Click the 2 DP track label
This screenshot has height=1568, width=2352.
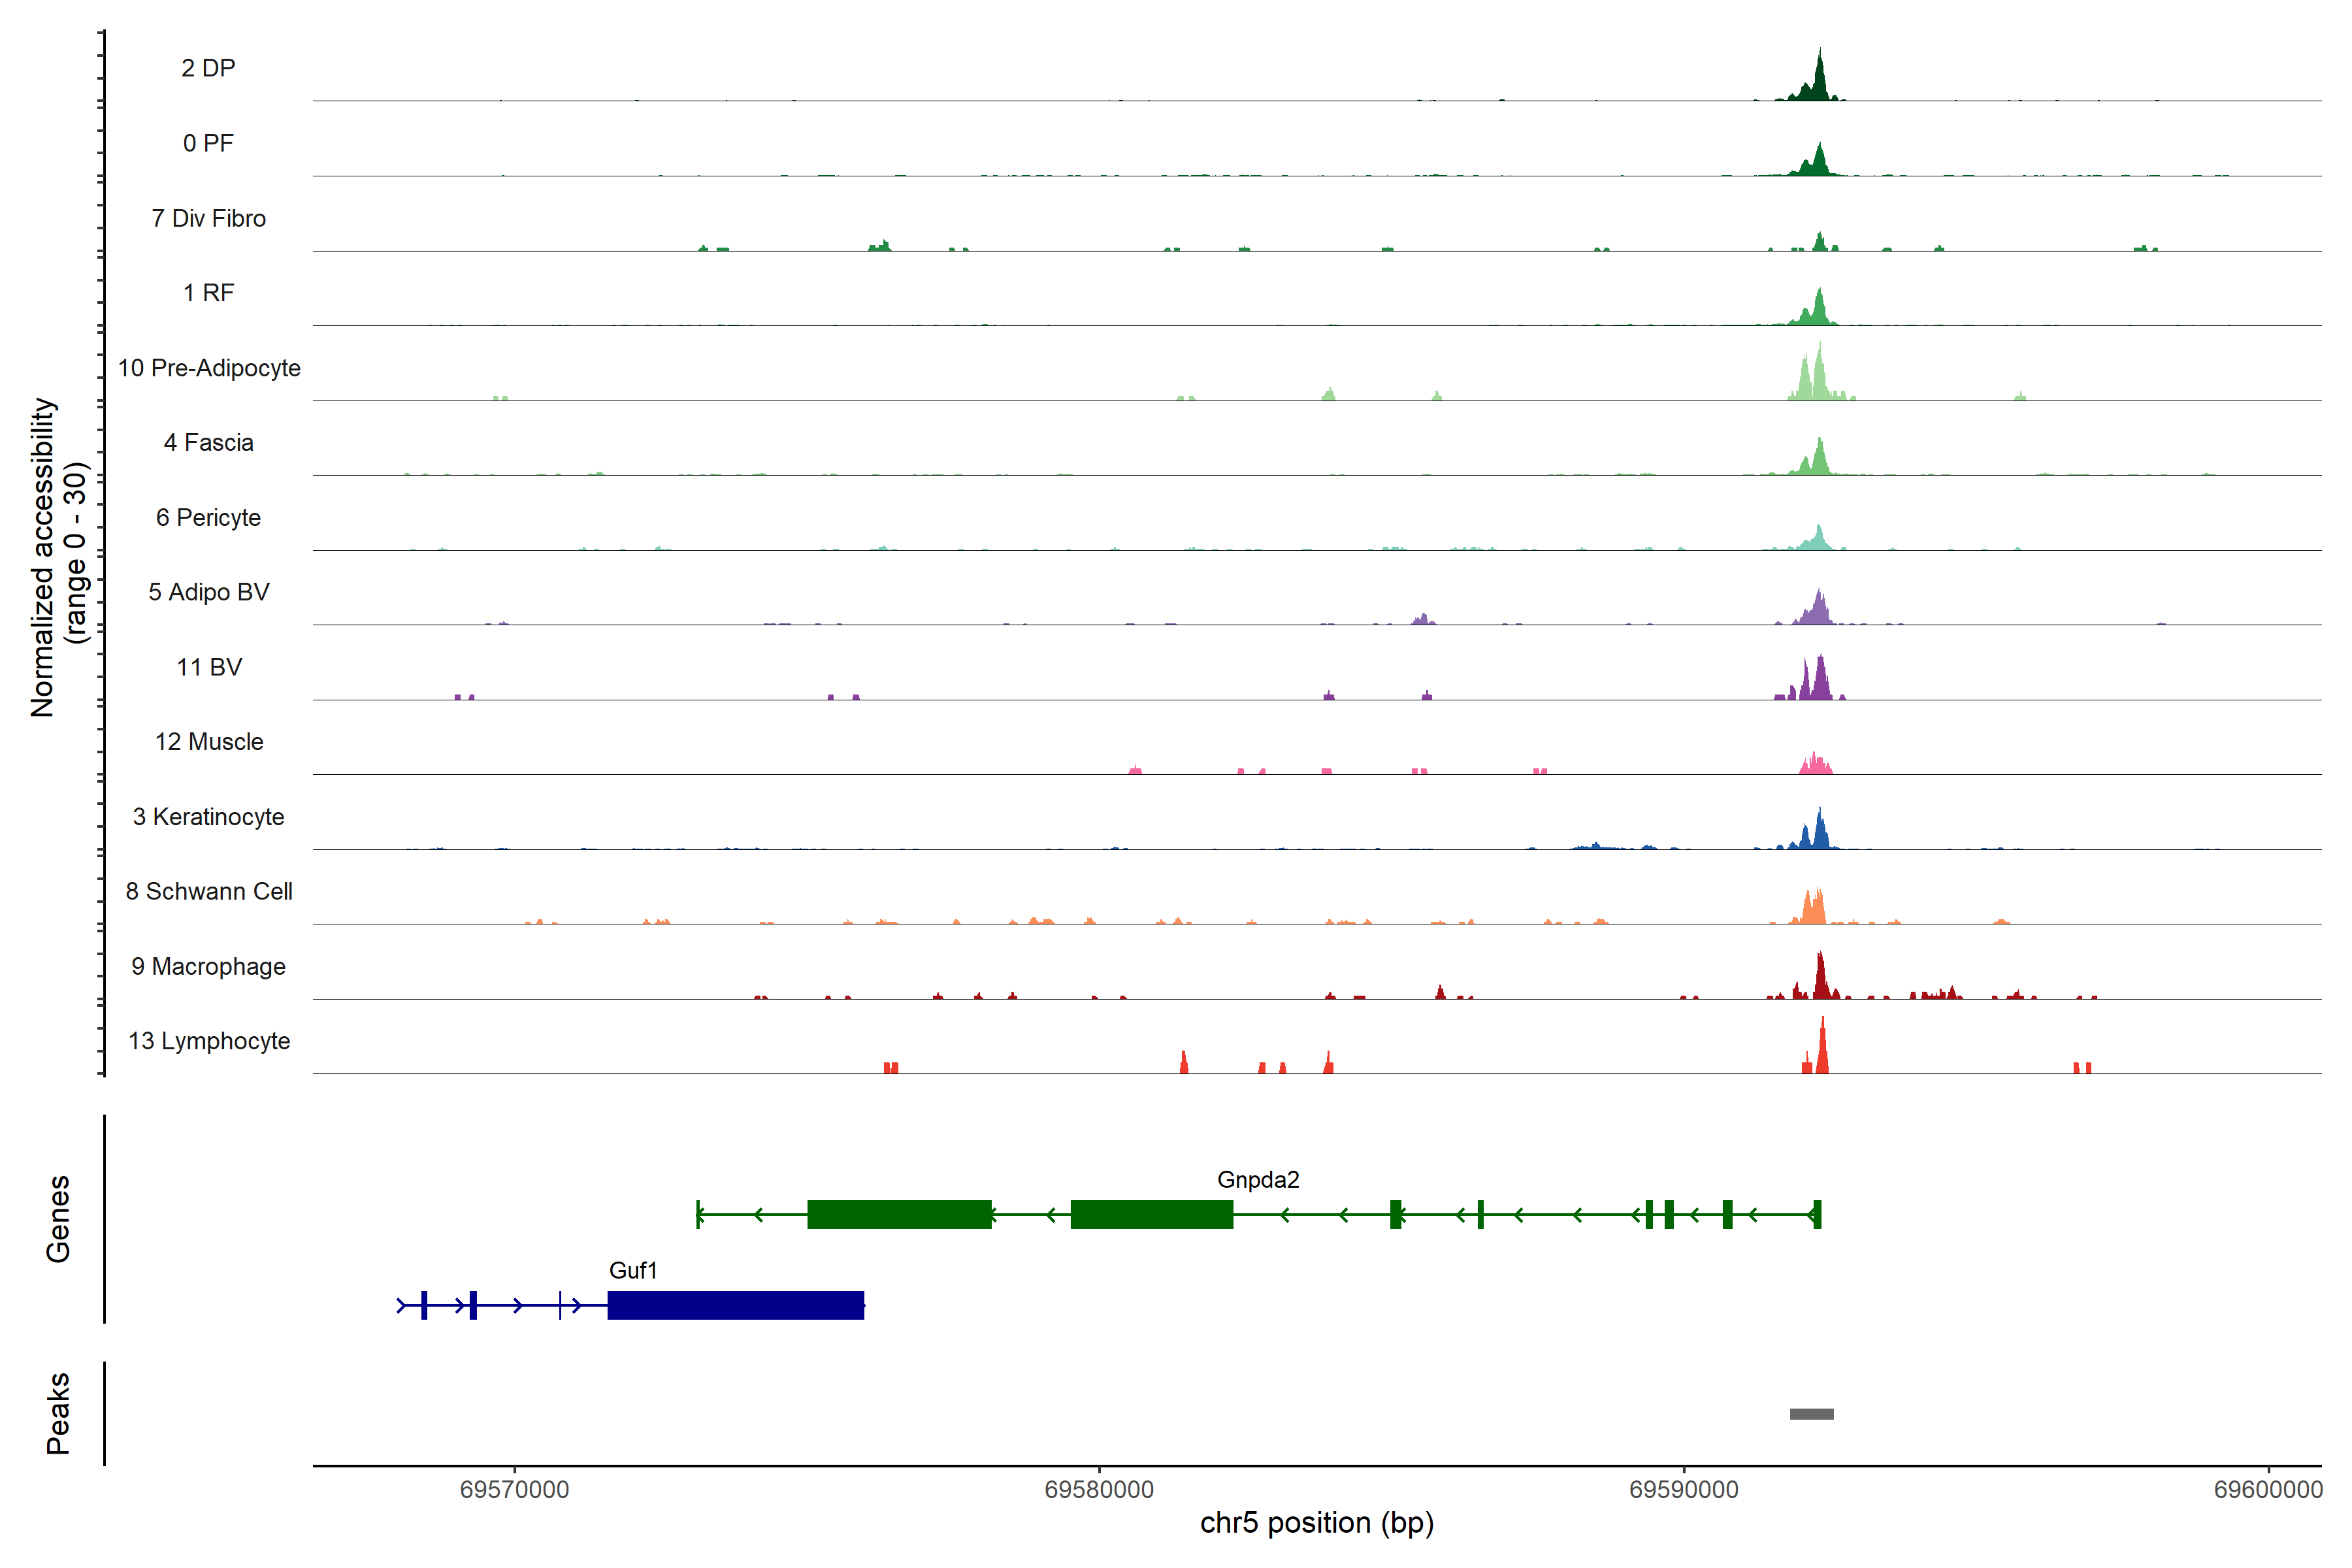(x=208, y=68)
